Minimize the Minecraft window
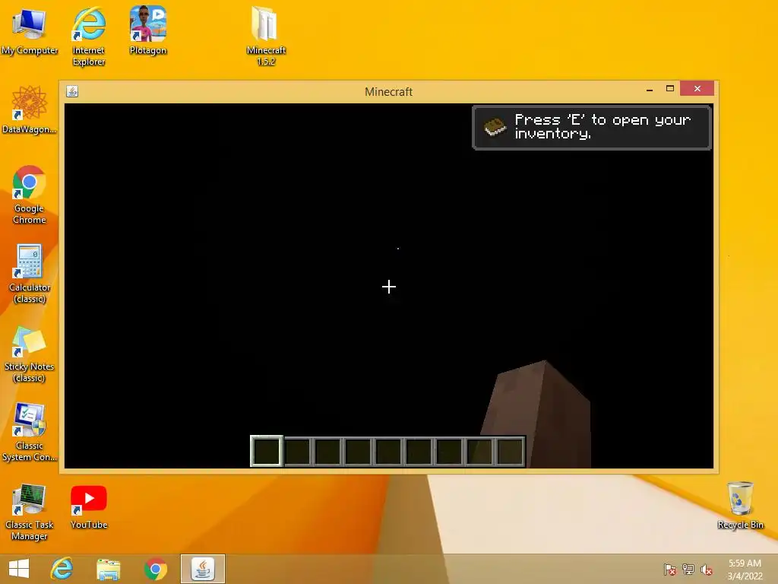778x584 pixels. point(650,90)
